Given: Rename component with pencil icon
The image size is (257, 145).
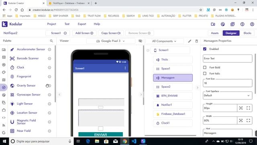Looking at the screenshot, I should [190, 41].
